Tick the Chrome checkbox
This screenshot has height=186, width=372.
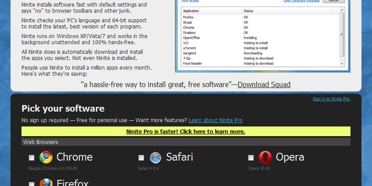[x=32, y=158]
